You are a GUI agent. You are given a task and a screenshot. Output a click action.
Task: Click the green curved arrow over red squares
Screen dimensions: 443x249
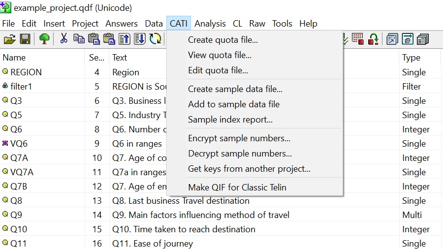point(373,39)
